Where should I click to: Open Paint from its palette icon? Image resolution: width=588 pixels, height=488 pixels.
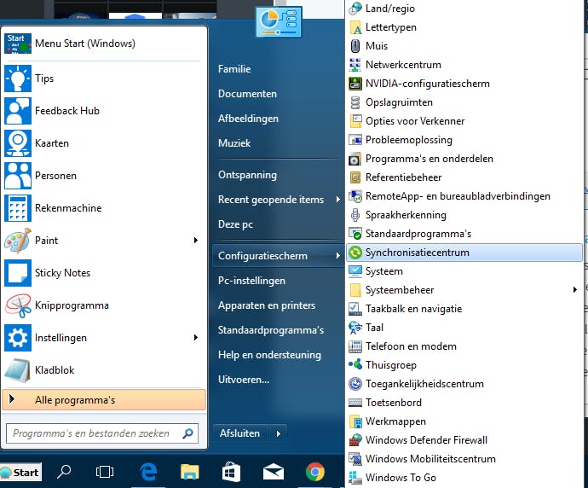pyautogui.click(x=18, y=241)
